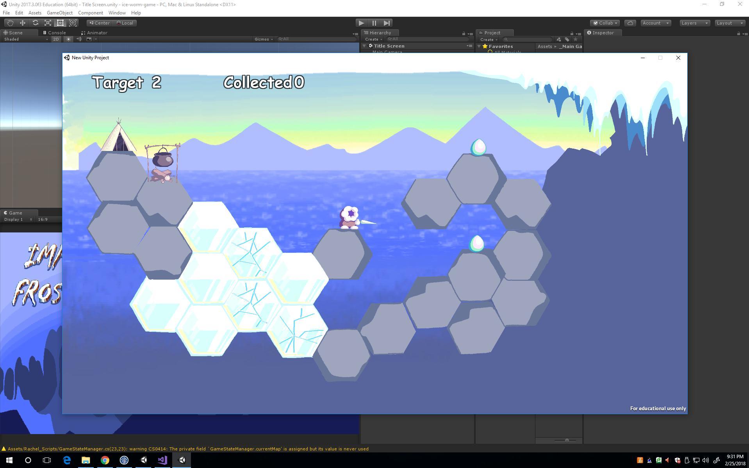The image size is (749, 468).
Task: Toggle scene audio playback
Action: [x=79, y=39]
